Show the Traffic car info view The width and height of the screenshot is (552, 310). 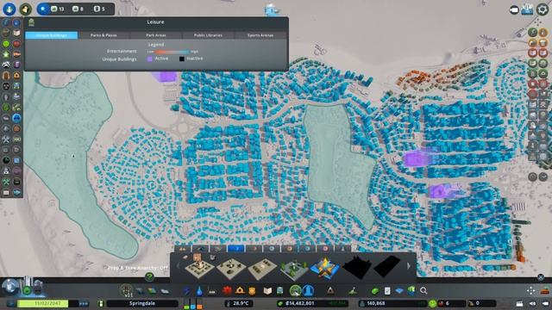[6, 65]
